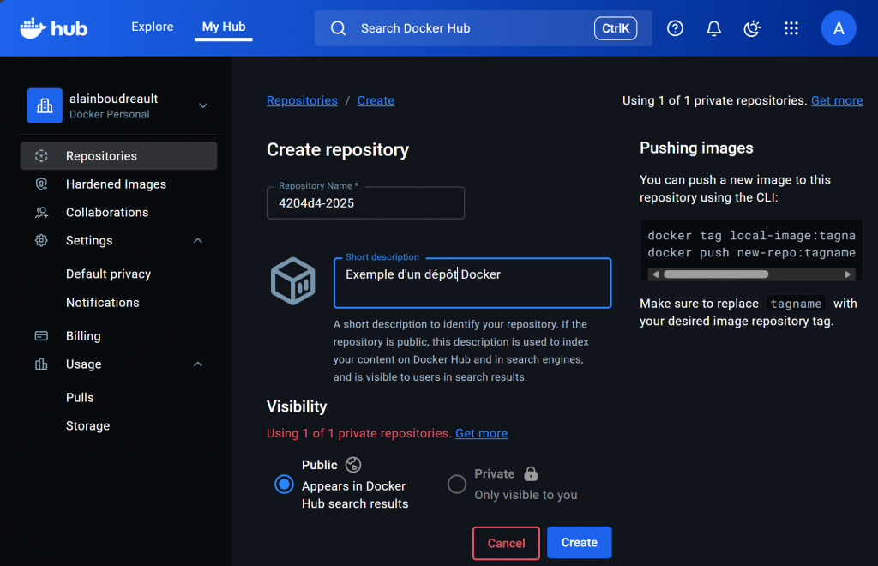878x566 pixels.
Task: Click the Repository Name input field
Action: coord(365,203)
